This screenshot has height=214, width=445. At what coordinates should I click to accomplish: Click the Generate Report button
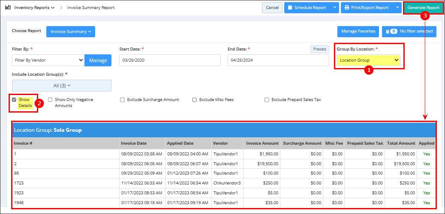coord(423,8)
